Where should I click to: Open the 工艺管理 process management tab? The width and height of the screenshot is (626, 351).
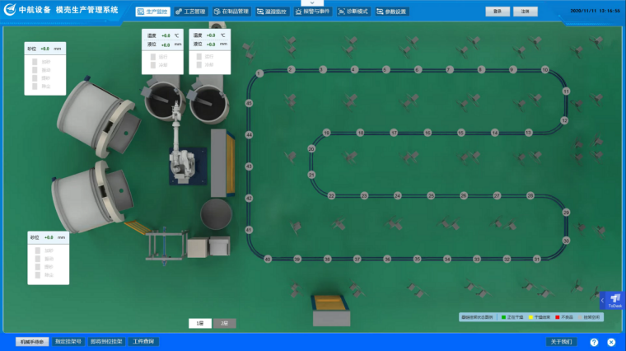tap(191, 12)
